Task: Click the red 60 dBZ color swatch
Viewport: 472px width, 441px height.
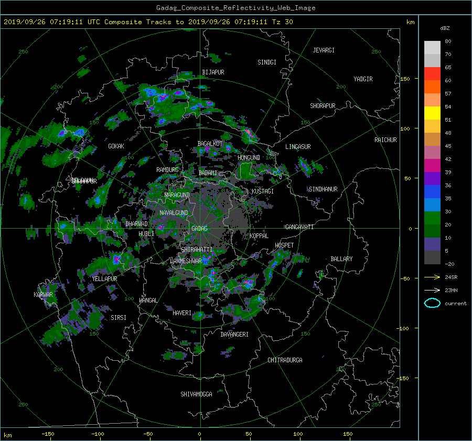Action: click(x=432, y=74)
